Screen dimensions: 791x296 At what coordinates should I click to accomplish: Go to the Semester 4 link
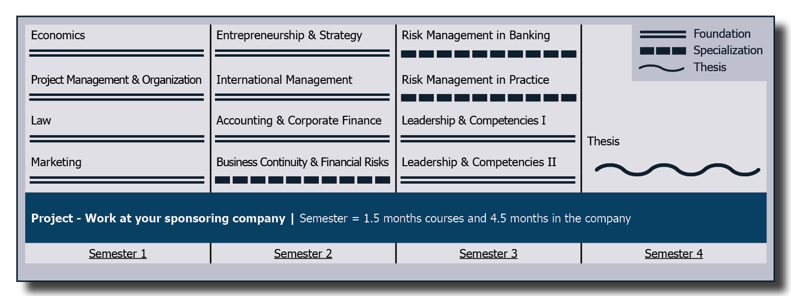[x=674, y=254]
